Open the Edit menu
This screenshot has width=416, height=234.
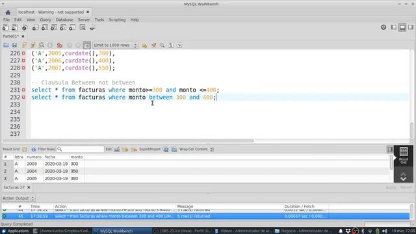coord(18,19)
